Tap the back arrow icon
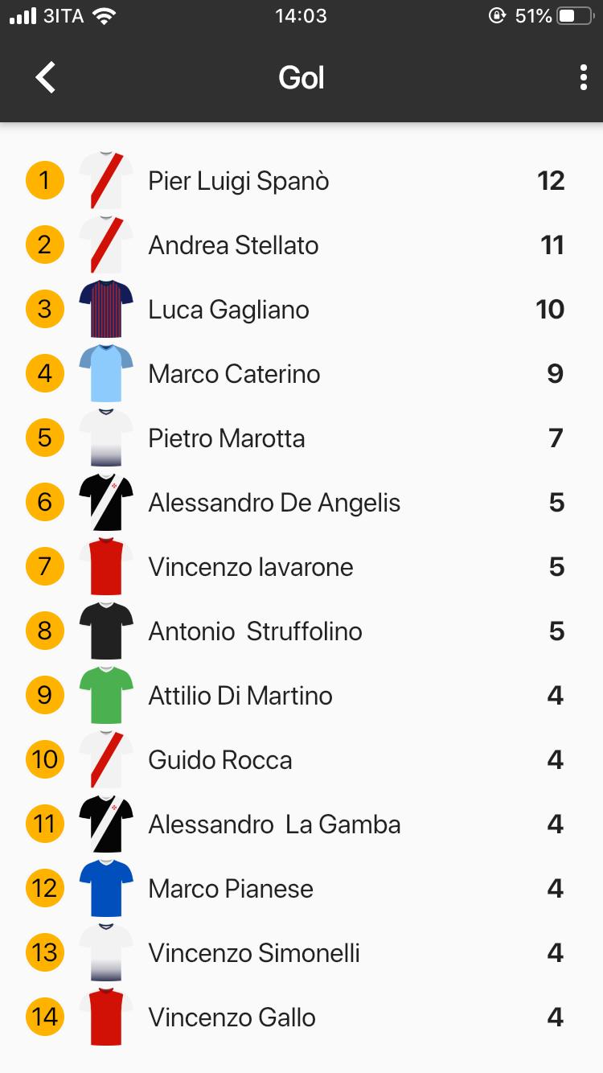 pyautogui.click(x=46, y=78)
